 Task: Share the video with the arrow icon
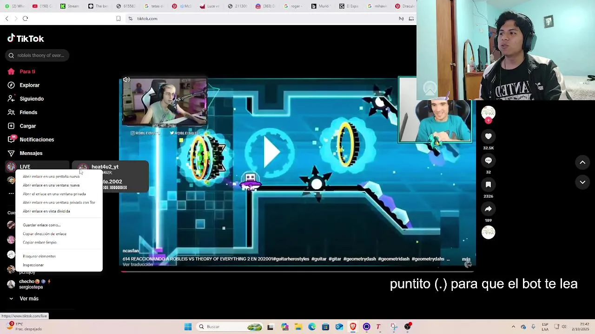click(x=488, y=209)
